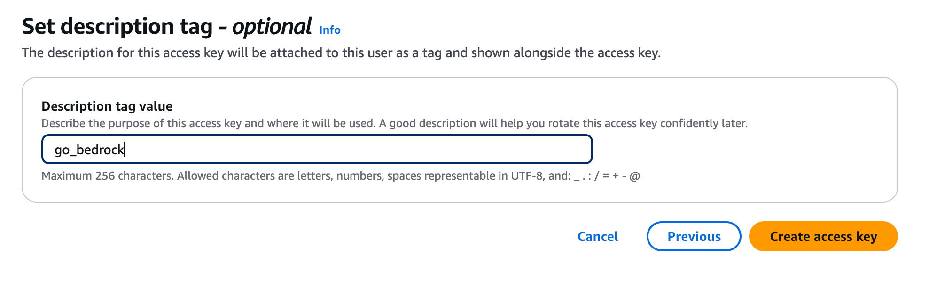
Task: Open the Info link beside the heading
Action: [329, 30]
